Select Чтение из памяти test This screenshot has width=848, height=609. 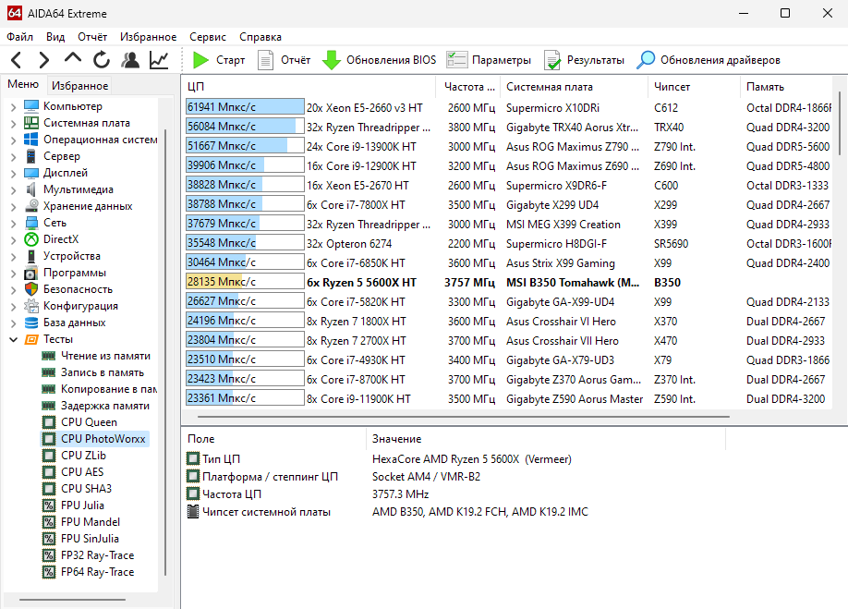coord(105,356)
